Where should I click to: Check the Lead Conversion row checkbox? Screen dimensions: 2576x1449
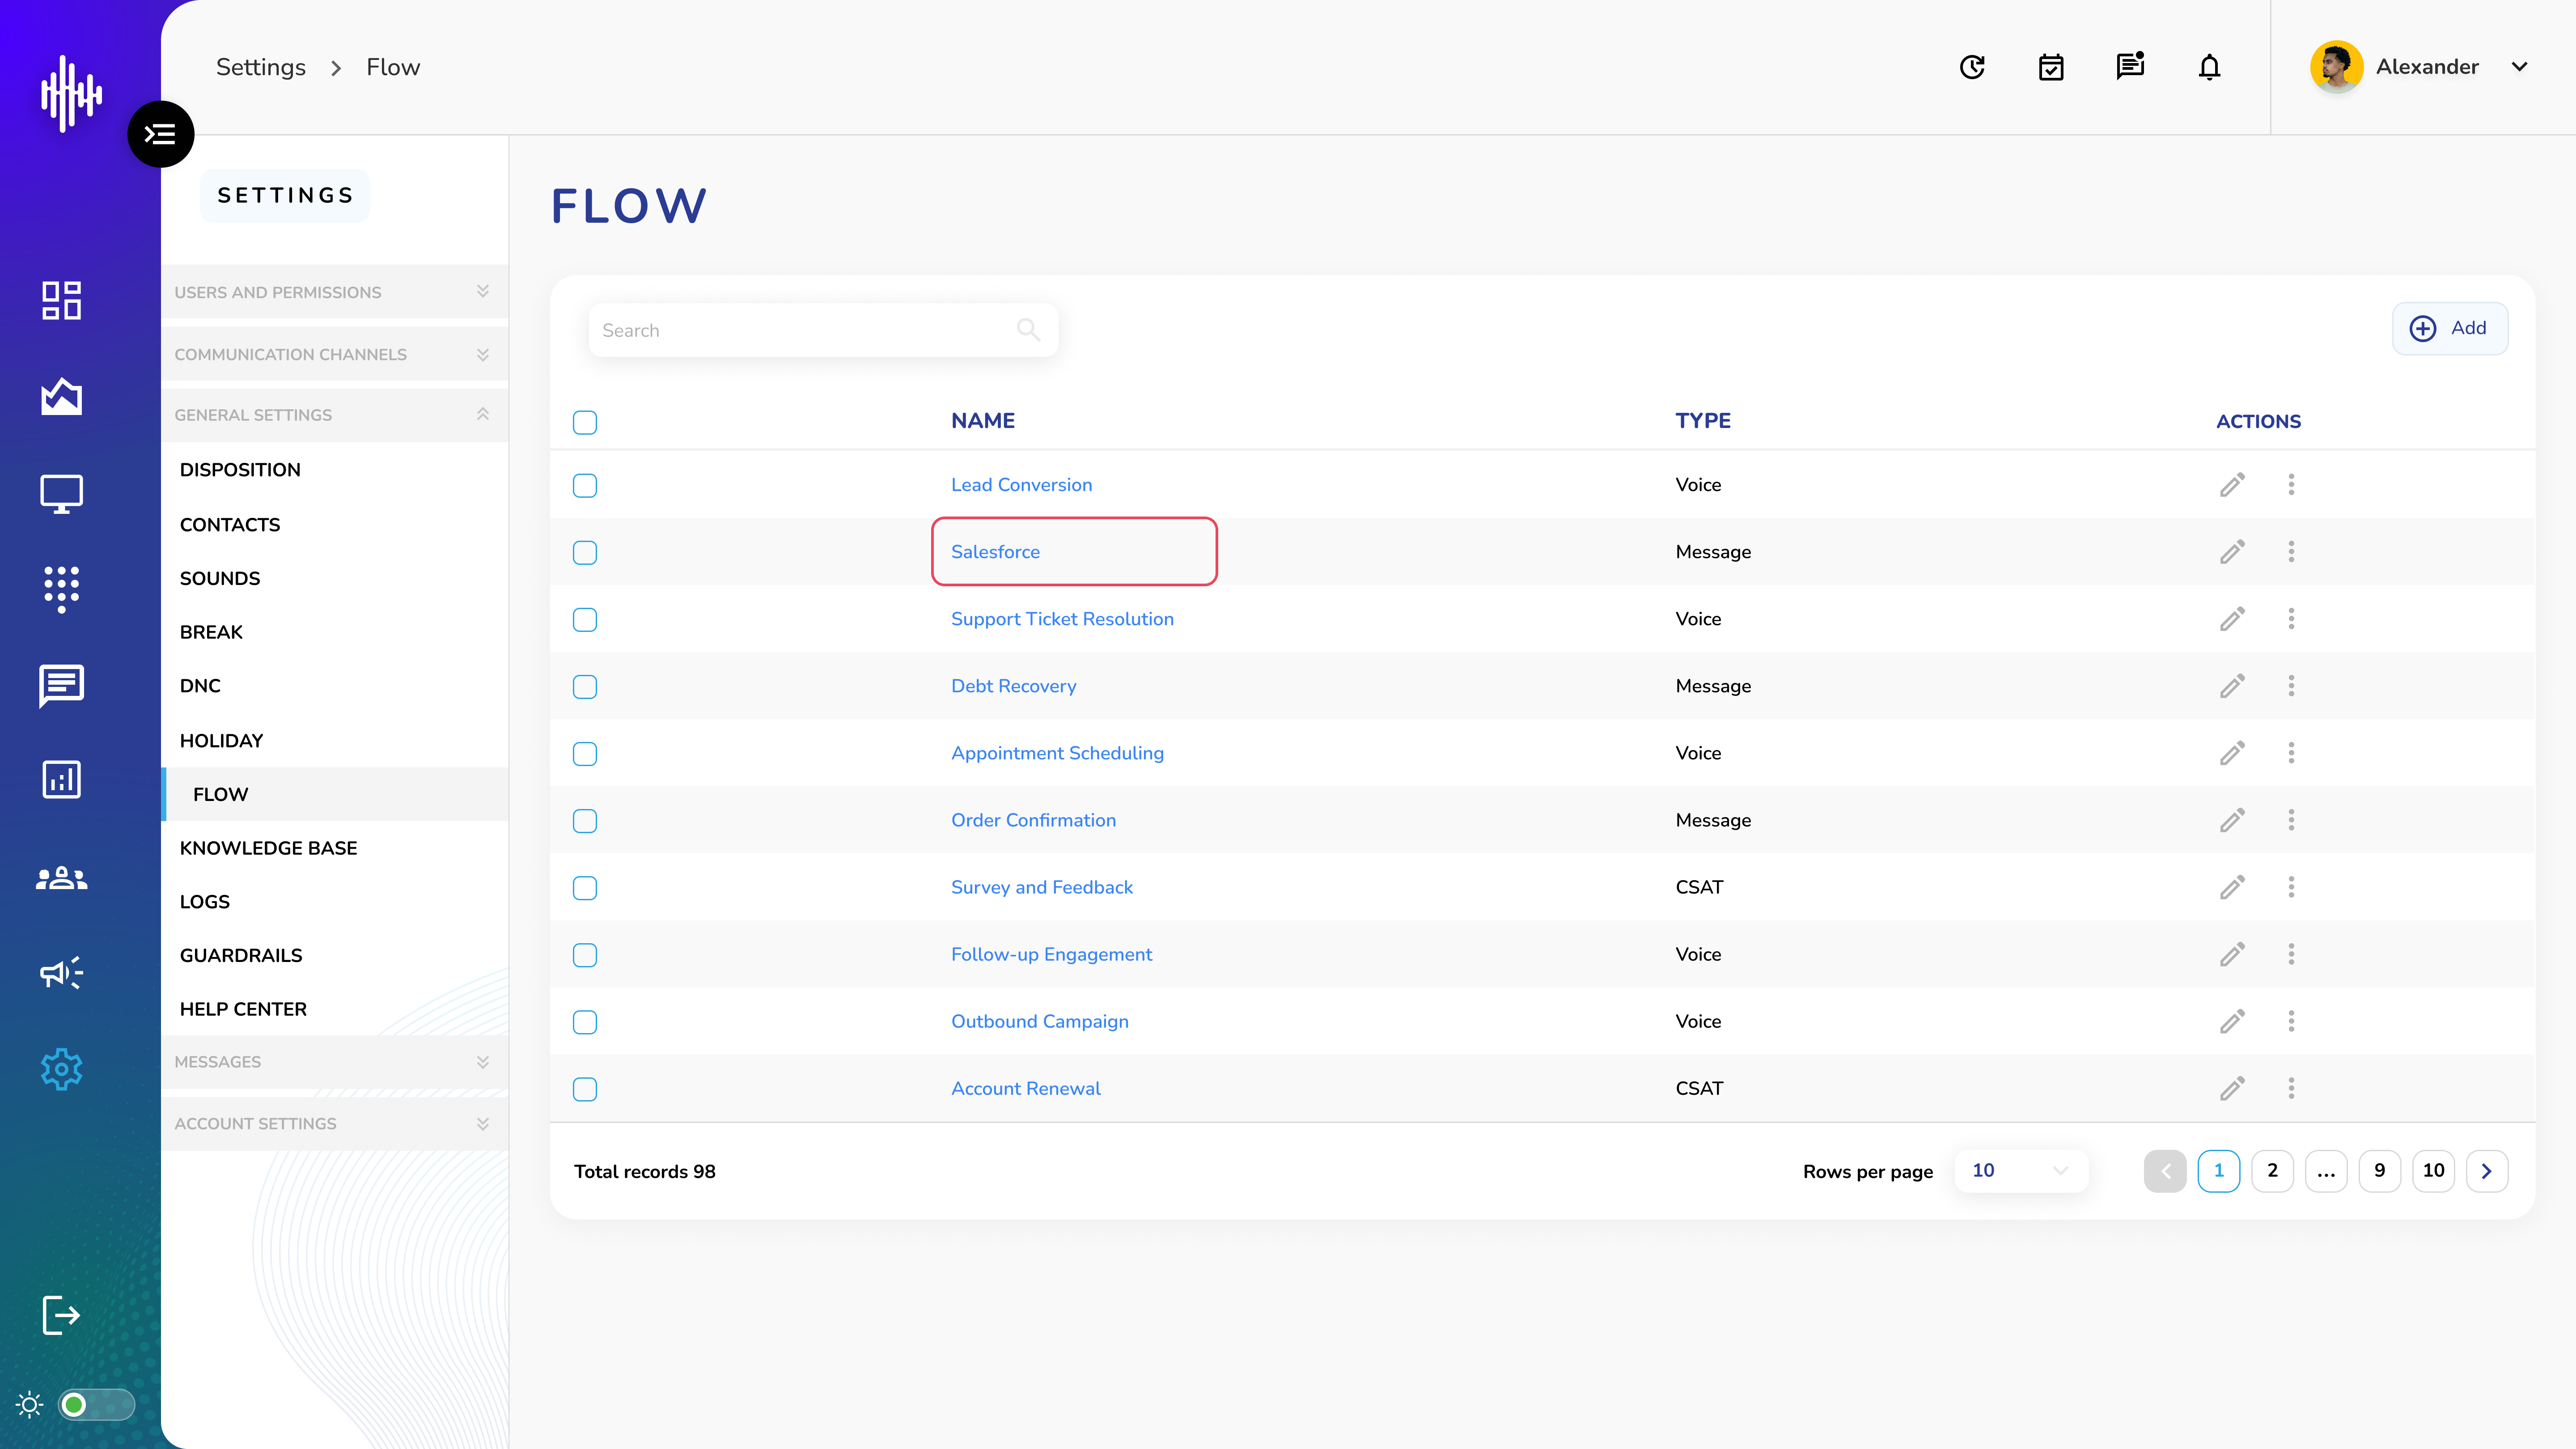click(585, 486)
